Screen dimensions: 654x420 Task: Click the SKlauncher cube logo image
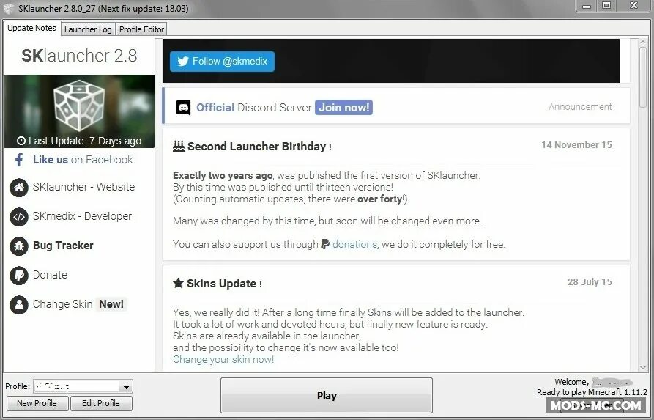pos(79,106)
